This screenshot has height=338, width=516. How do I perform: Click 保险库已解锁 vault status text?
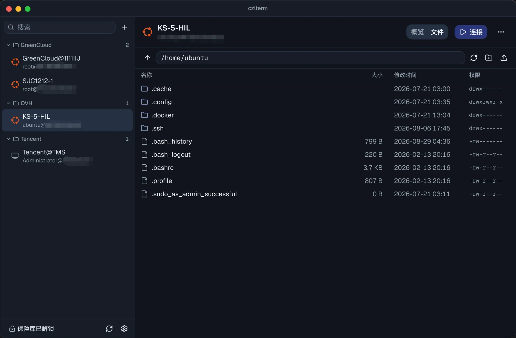click(x=36, y=328)
